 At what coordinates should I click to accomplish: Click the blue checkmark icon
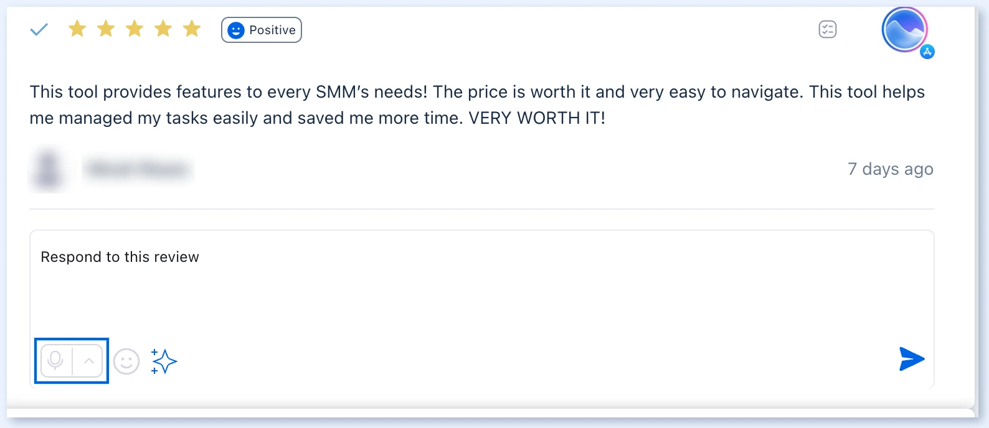pyautogui.click(x=39, y=29)
